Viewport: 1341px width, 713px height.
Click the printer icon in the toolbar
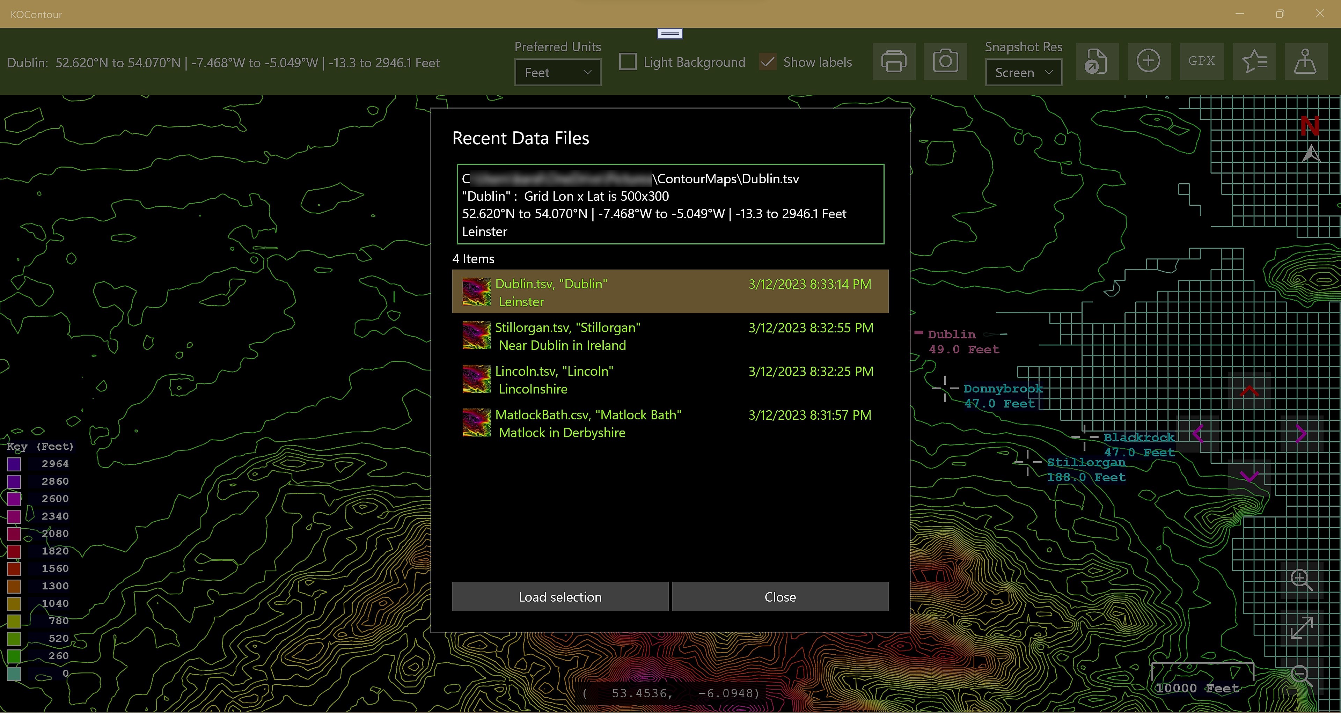[893, 61]
